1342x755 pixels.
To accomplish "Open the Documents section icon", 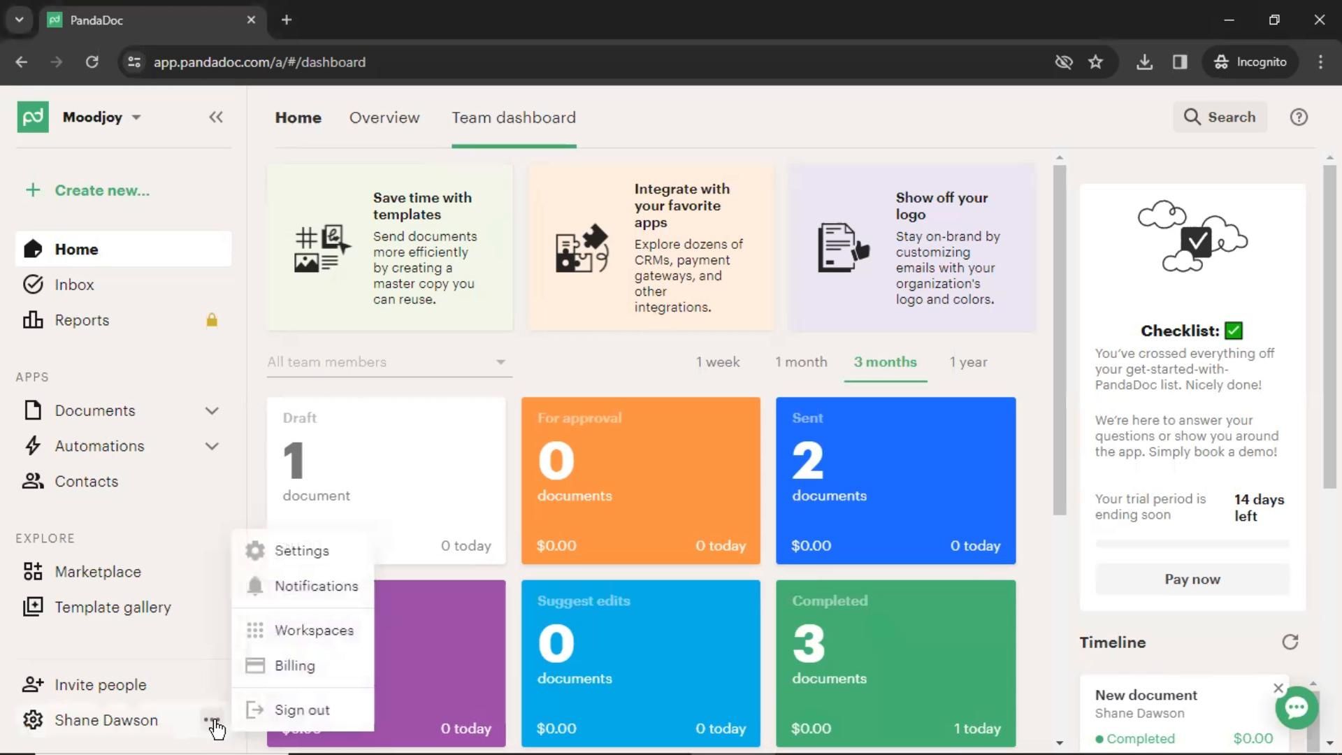I will (32, 410).
